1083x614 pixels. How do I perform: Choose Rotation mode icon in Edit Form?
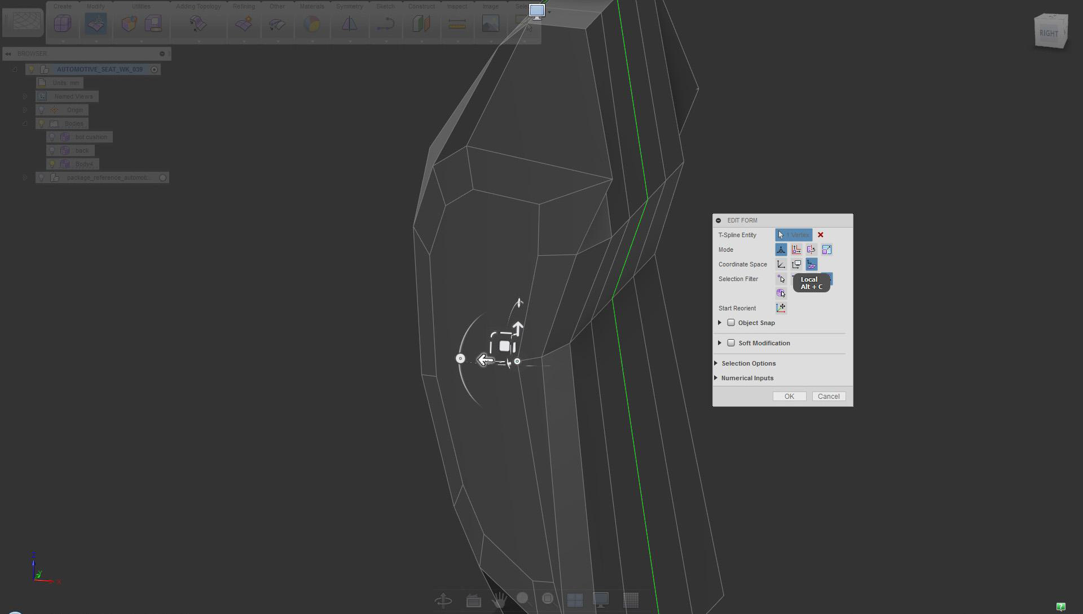812,250
